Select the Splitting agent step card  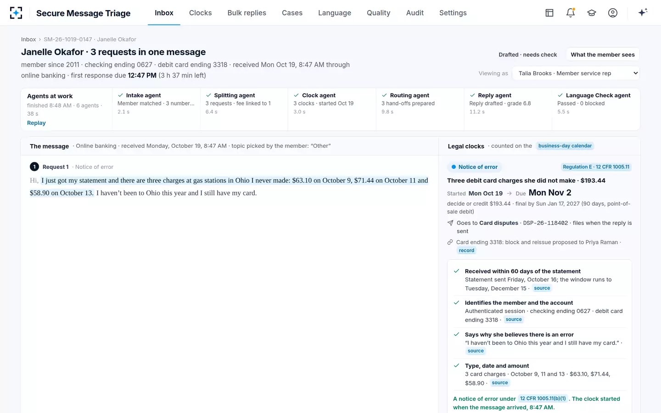pyautogui.click(x=244, y=109)
